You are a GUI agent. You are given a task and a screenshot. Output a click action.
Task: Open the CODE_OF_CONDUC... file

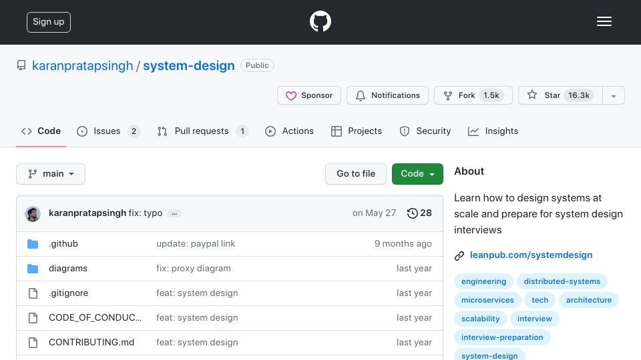(95, 317)
